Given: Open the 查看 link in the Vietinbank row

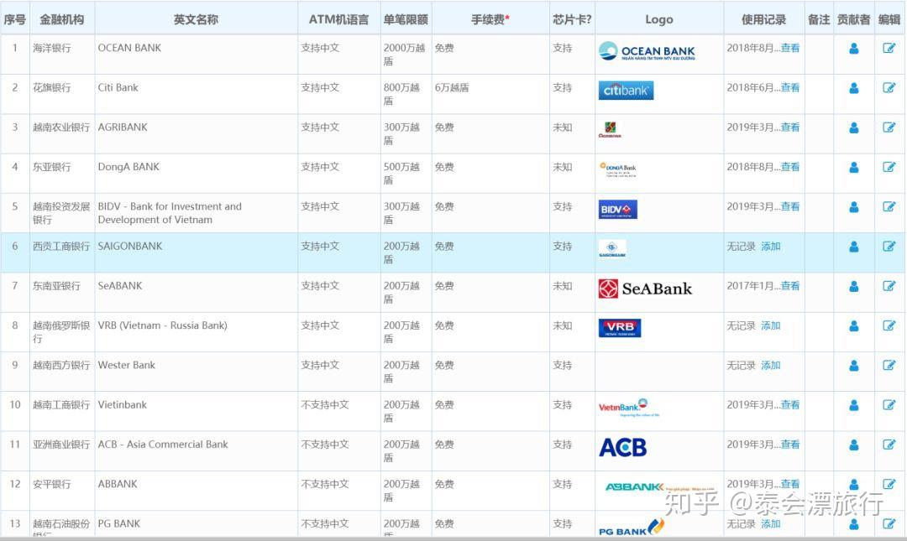Looking at the screenshot, I should [x=789, y=404].
